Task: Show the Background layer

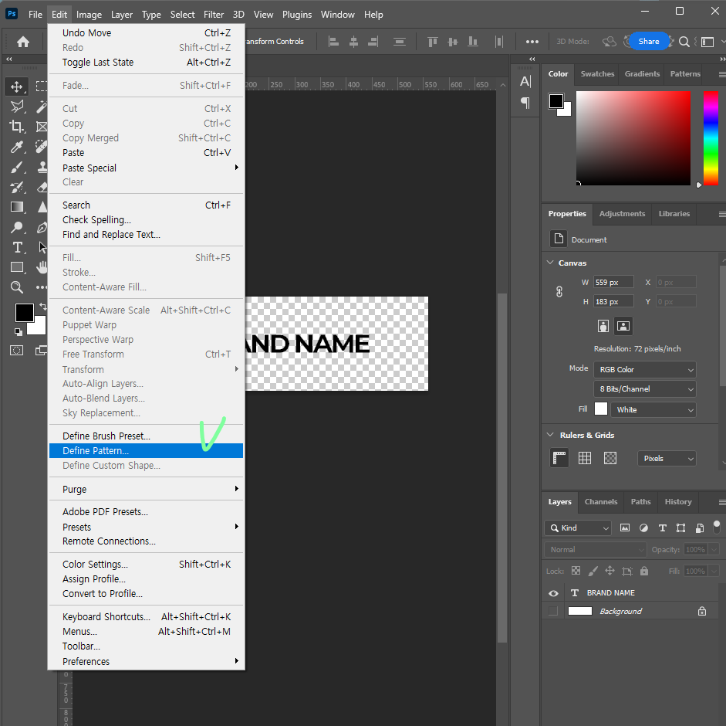Action: pyautogui.click(x=553, y=611)
